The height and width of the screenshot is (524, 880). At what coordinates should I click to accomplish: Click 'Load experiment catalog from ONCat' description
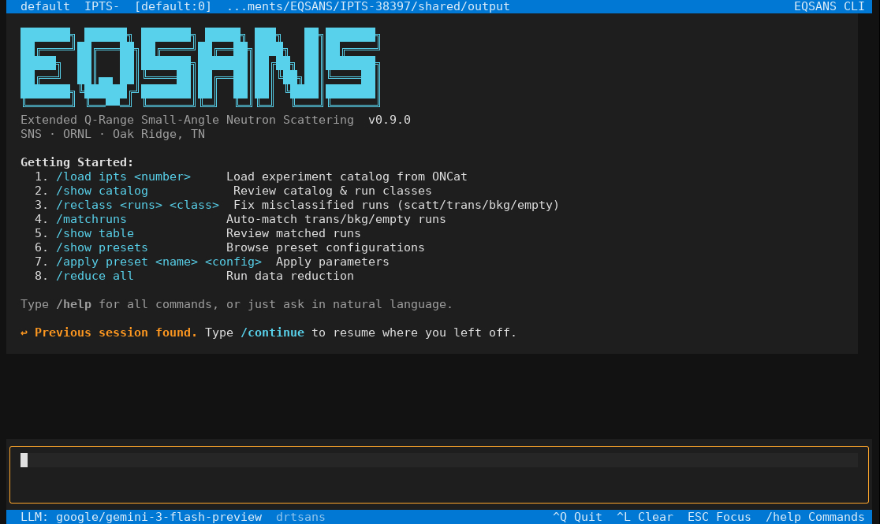(x=347, y=177)
